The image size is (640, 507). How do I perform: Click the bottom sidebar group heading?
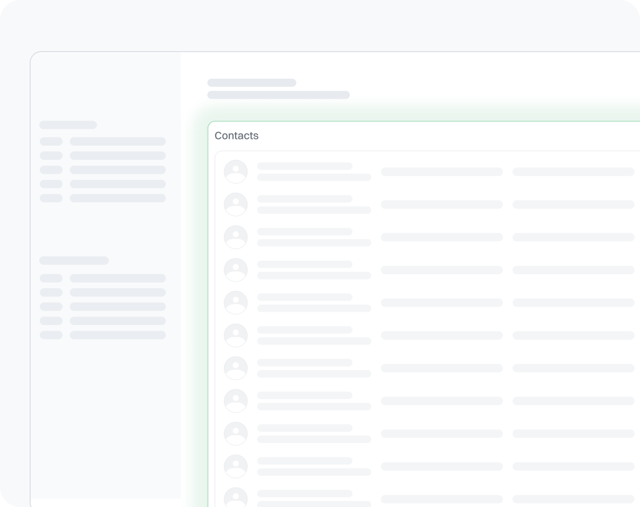coord(74,261)
